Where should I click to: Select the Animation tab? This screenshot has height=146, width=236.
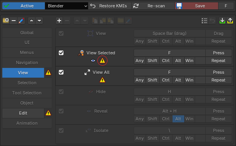tap(27, 123)
